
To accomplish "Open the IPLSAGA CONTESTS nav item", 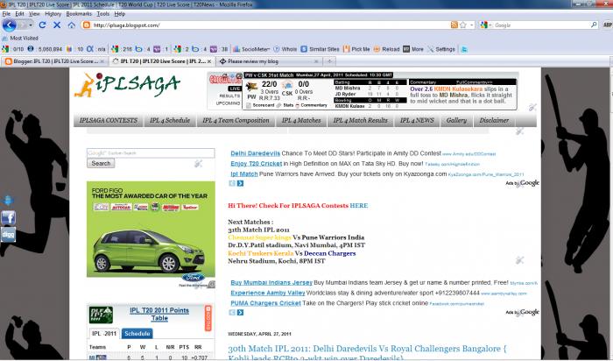I will tap(109, 120).
